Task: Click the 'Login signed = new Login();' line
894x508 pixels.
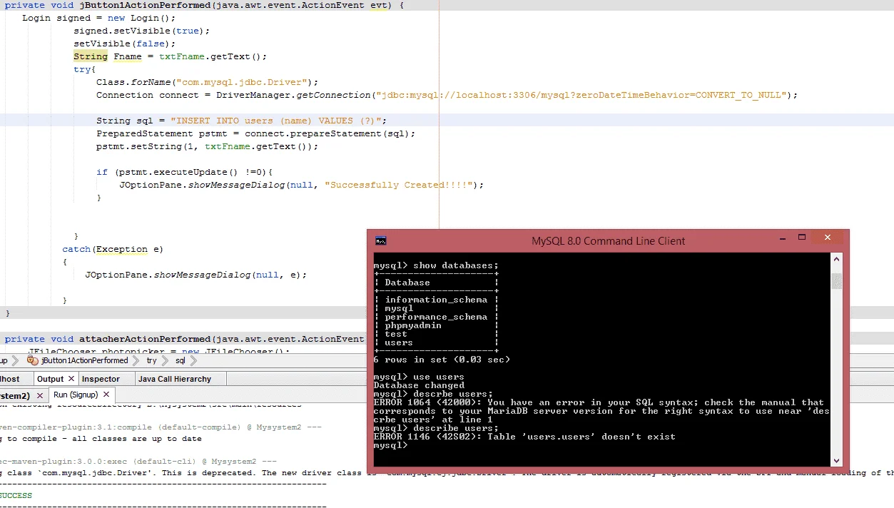Action: (98, 18)
